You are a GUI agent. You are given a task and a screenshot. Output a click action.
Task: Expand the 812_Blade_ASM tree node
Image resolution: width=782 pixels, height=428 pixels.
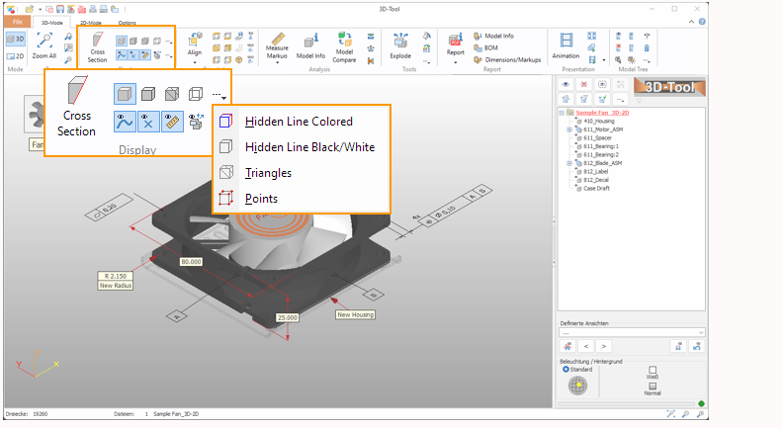(569, 163)
